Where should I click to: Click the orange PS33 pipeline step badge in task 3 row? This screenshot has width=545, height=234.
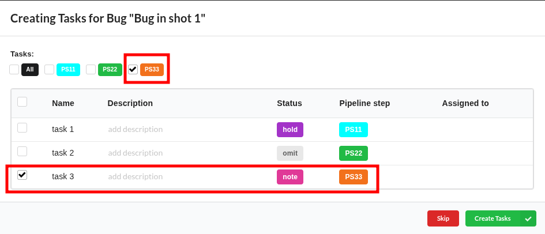[x=354, y=177]
